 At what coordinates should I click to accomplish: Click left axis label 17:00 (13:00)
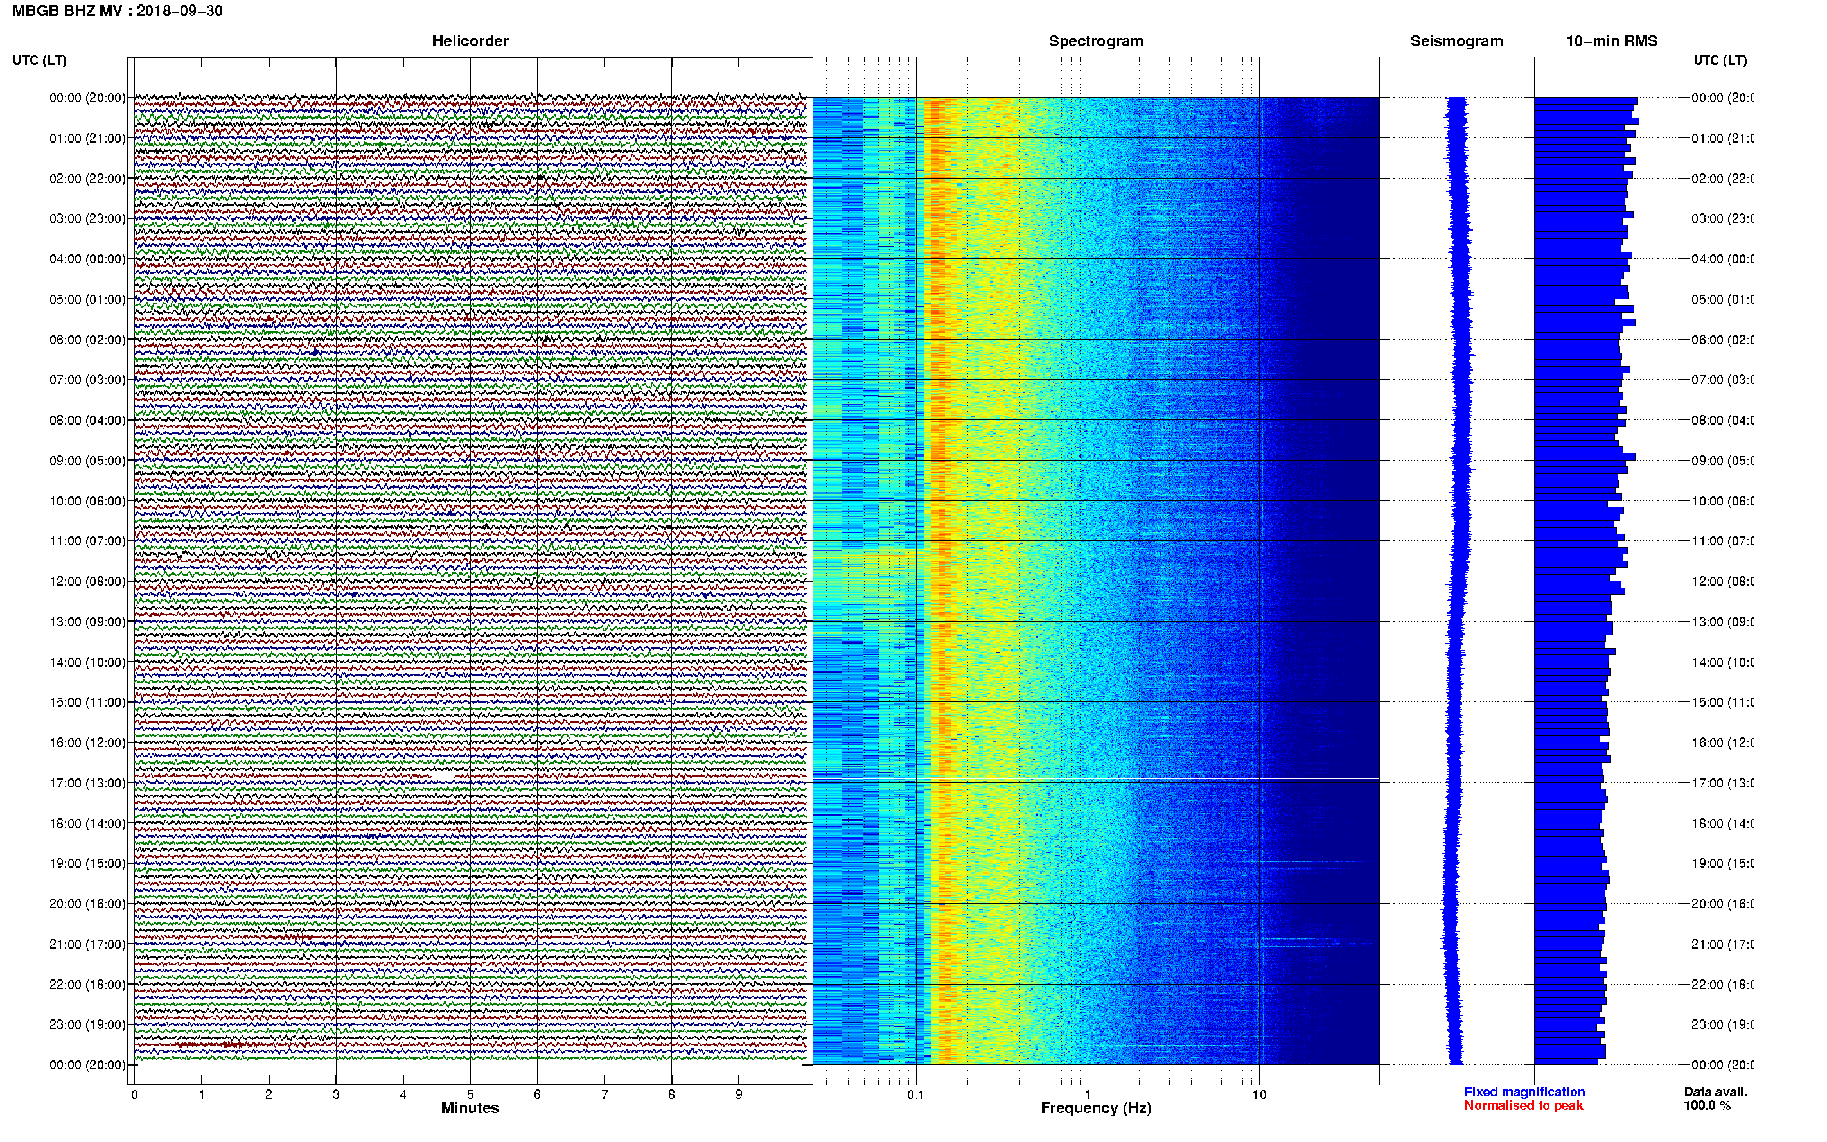[x=87, y=783]
